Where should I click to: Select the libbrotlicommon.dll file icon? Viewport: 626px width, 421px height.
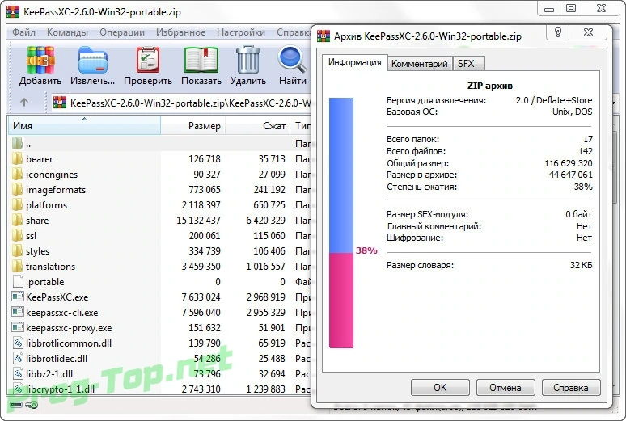tap(18, 343)
